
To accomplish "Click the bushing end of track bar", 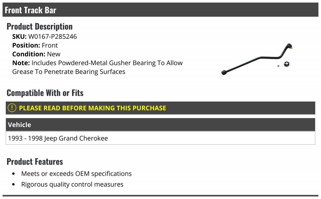I will (x=224, y=72).
